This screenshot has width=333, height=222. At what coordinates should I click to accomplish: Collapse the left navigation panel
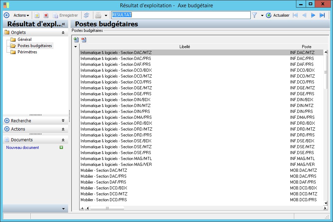click(63, 24)
